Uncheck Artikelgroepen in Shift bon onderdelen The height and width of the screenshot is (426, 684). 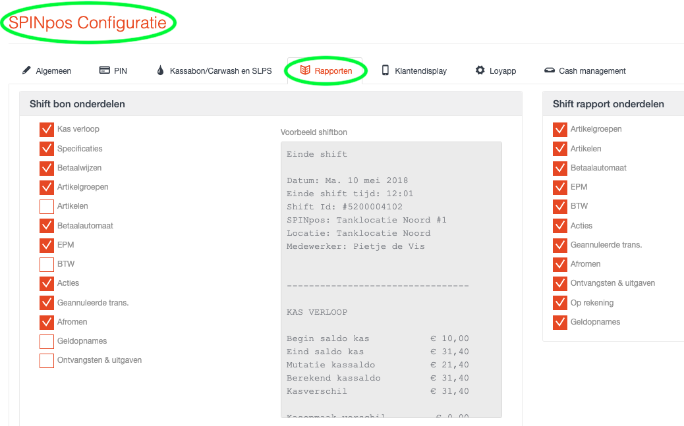pos(47,187)
